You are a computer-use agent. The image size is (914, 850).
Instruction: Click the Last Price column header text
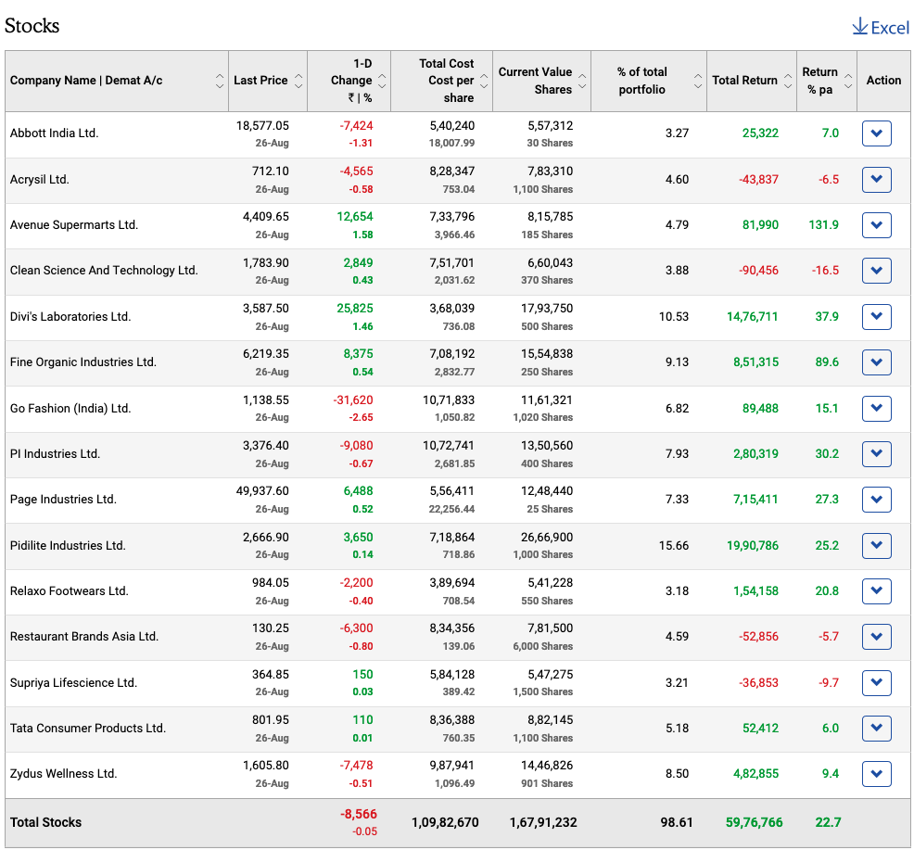tap(260, 81)
